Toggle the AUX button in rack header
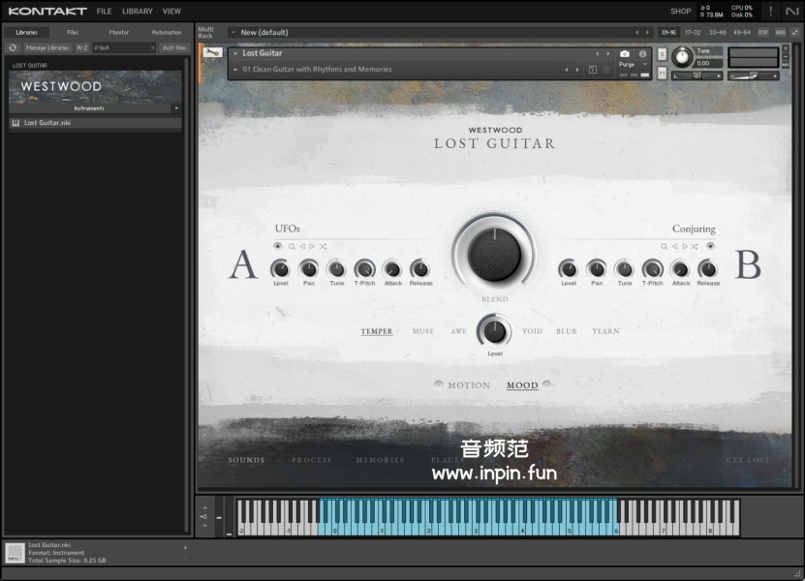805x581 pixels. (781, 32)
